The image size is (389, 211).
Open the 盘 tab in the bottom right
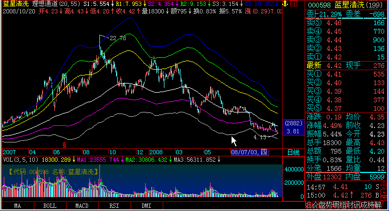click(322, 205)
